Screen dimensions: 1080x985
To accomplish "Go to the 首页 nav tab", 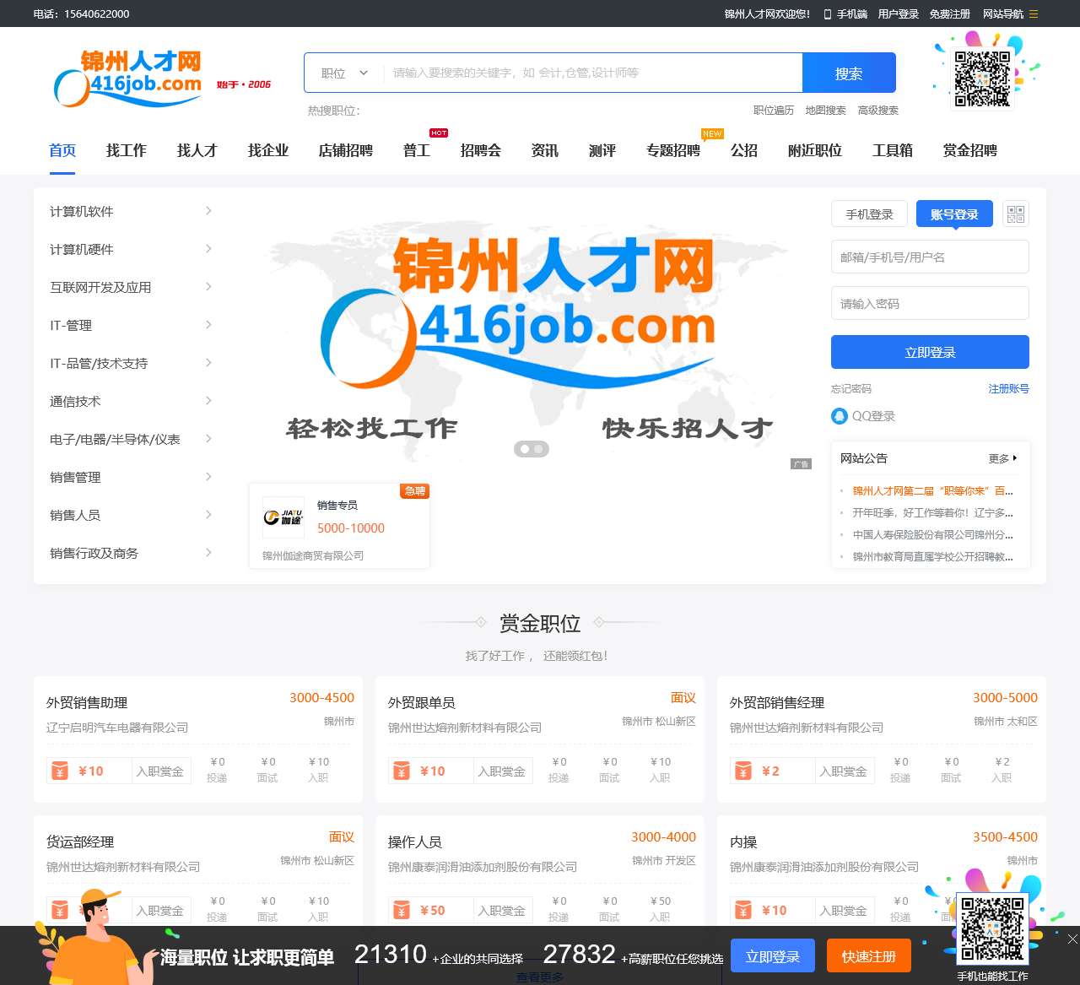I will pos(62,150).
